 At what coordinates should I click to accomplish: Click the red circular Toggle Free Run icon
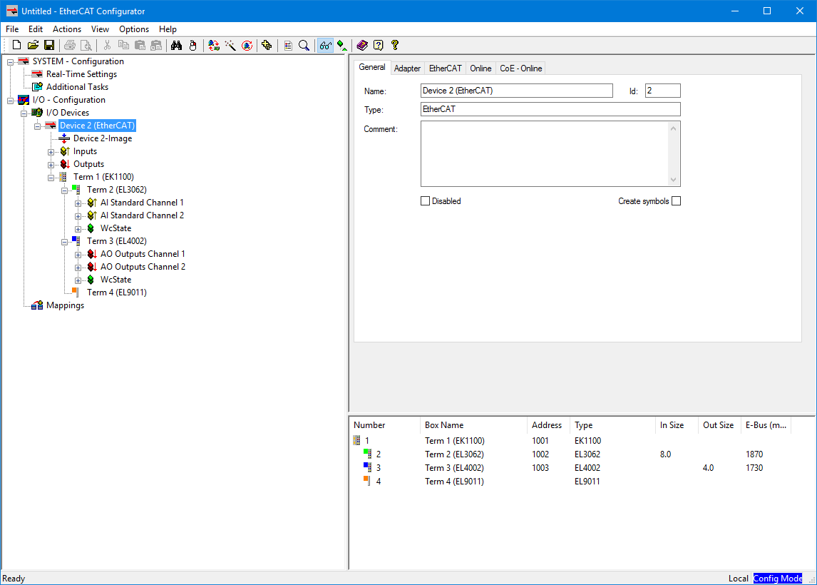point(247,46)
